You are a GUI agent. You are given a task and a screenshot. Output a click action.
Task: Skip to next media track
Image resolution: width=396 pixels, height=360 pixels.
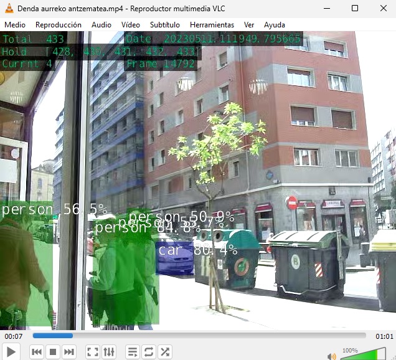coord(69,352)
